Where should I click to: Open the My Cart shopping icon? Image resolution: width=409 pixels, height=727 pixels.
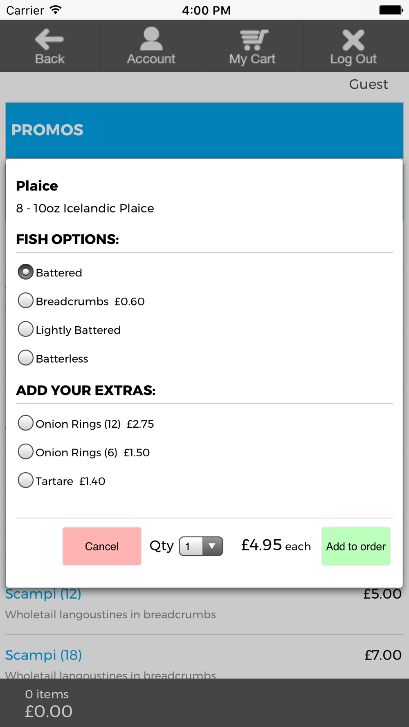(254, 40)
